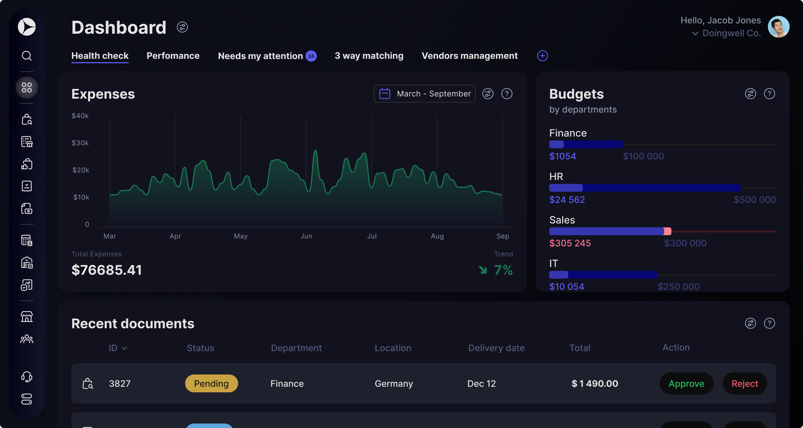The height and width of the screenshot is (428, 803).
Task: Switch to the Perfomance tab
Action: [173, 56]
